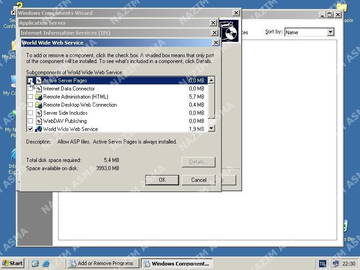
Task: Select the World Wide Web Service list label
Action: pos(71,129)
